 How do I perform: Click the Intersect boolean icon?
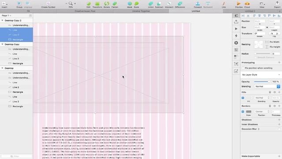point(169,4)
